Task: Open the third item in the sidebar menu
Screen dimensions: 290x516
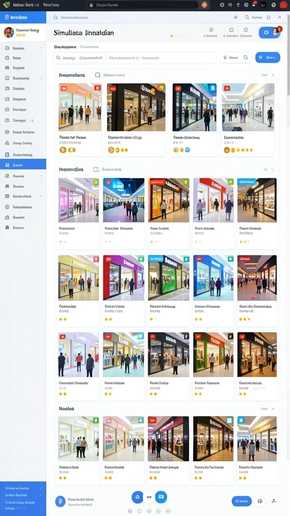Action: [23, 68]
